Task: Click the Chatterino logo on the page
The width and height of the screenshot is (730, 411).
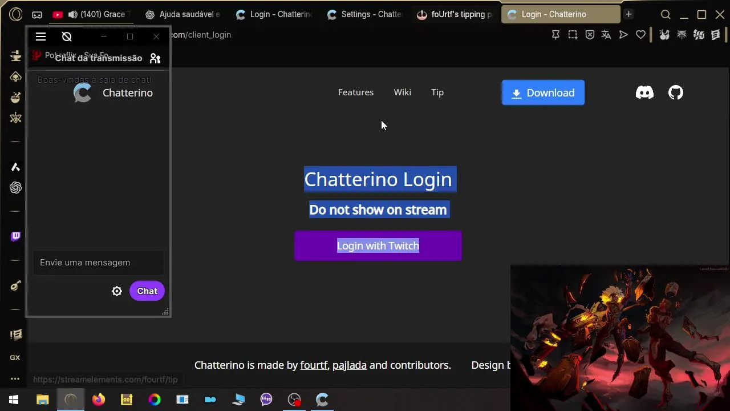Action: point(82,93)
